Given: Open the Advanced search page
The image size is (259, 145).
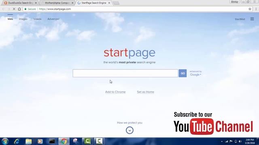Looking at the screenshot, I should point(53,19).
